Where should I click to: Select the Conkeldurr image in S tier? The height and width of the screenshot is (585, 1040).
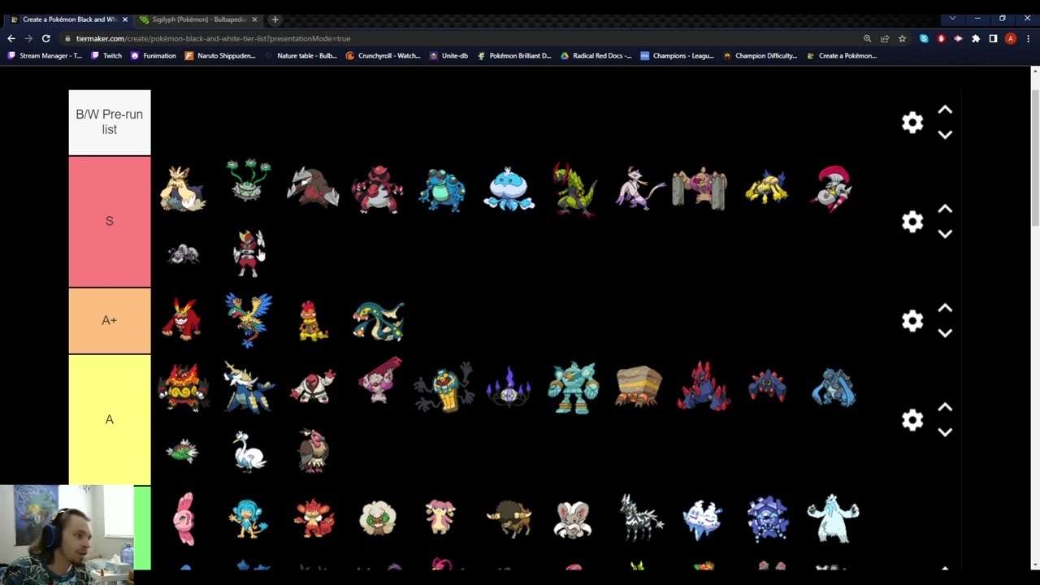pos(700,189)
